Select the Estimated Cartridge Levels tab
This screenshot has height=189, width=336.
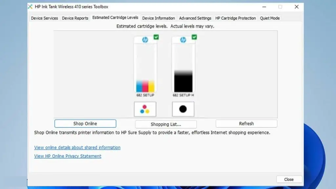coord(115,18)
